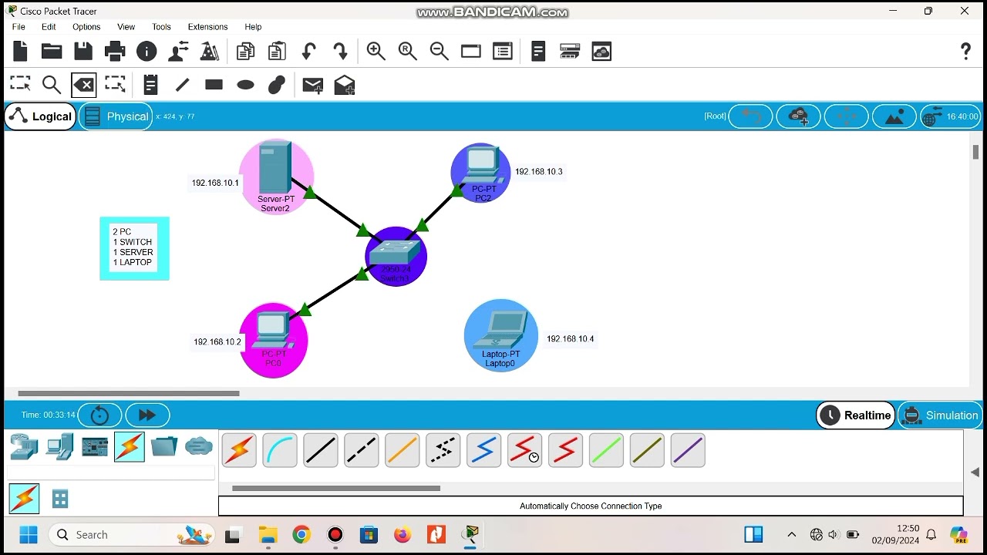Save the network with the floppy icon
The width and height of the screenshot is (987, 555).
point(83,52)
